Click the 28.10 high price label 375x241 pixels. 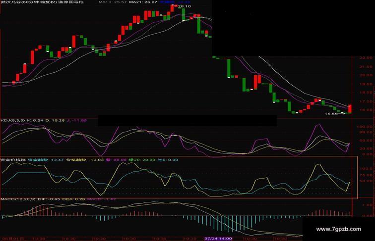[185, 6]
